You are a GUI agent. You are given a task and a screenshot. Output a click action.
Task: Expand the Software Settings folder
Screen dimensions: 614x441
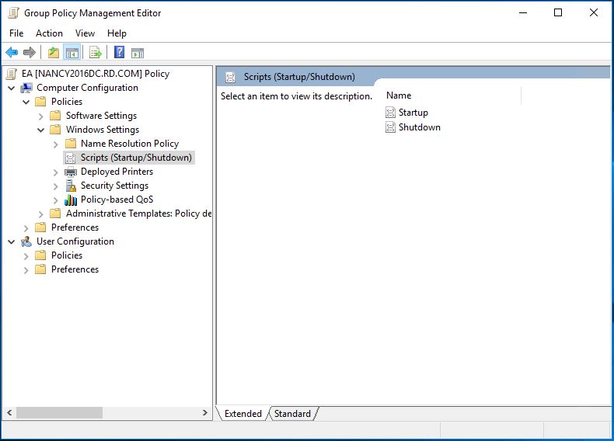41,116
